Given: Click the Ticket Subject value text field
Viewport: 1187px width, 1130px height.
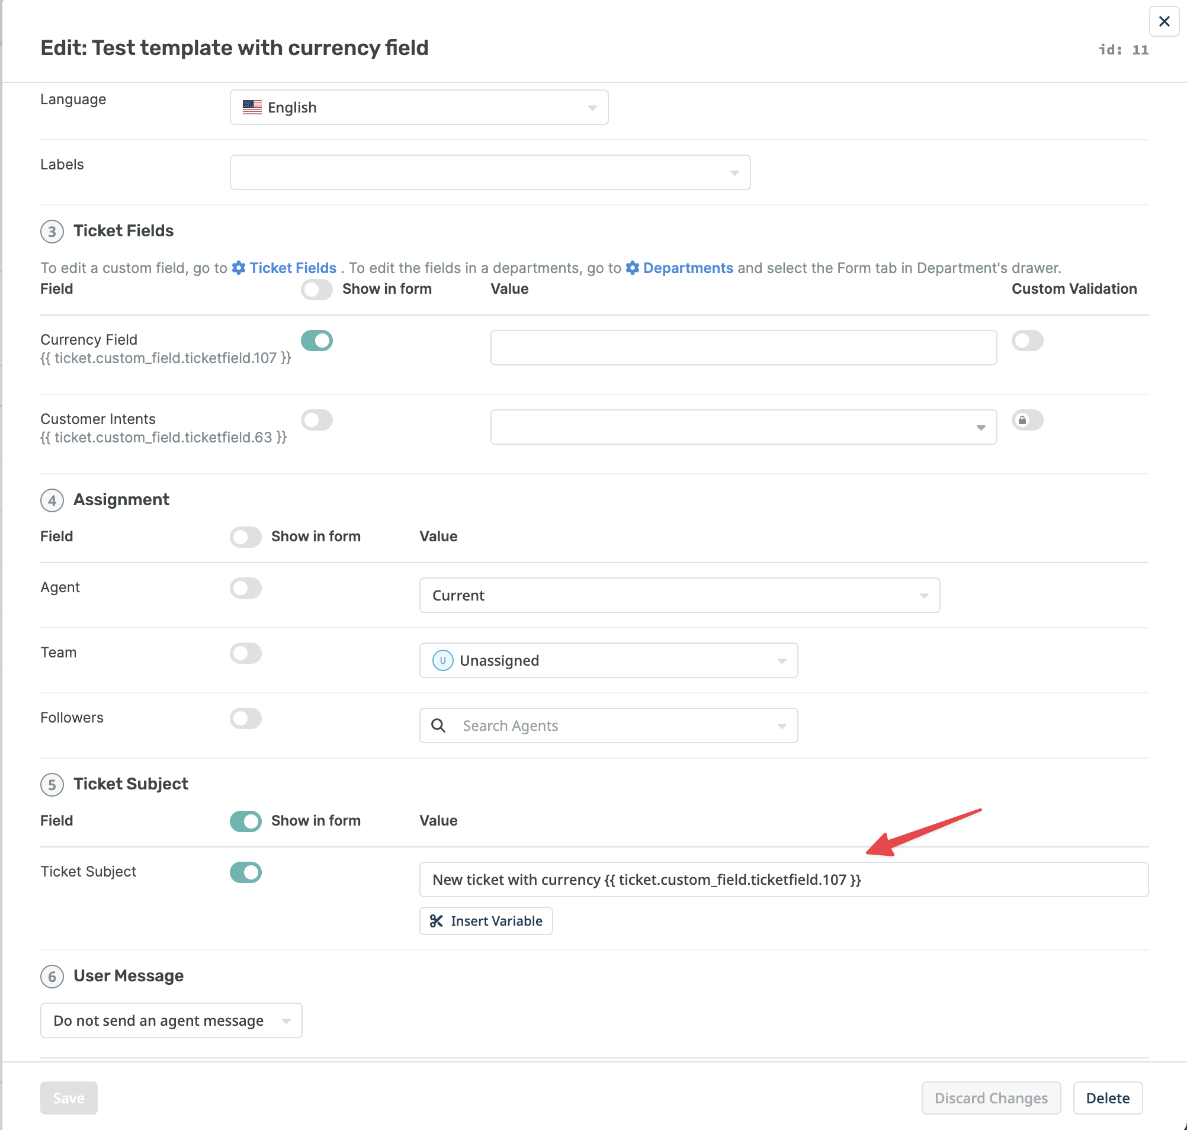Looking at the screenshot, I should 783,879.
